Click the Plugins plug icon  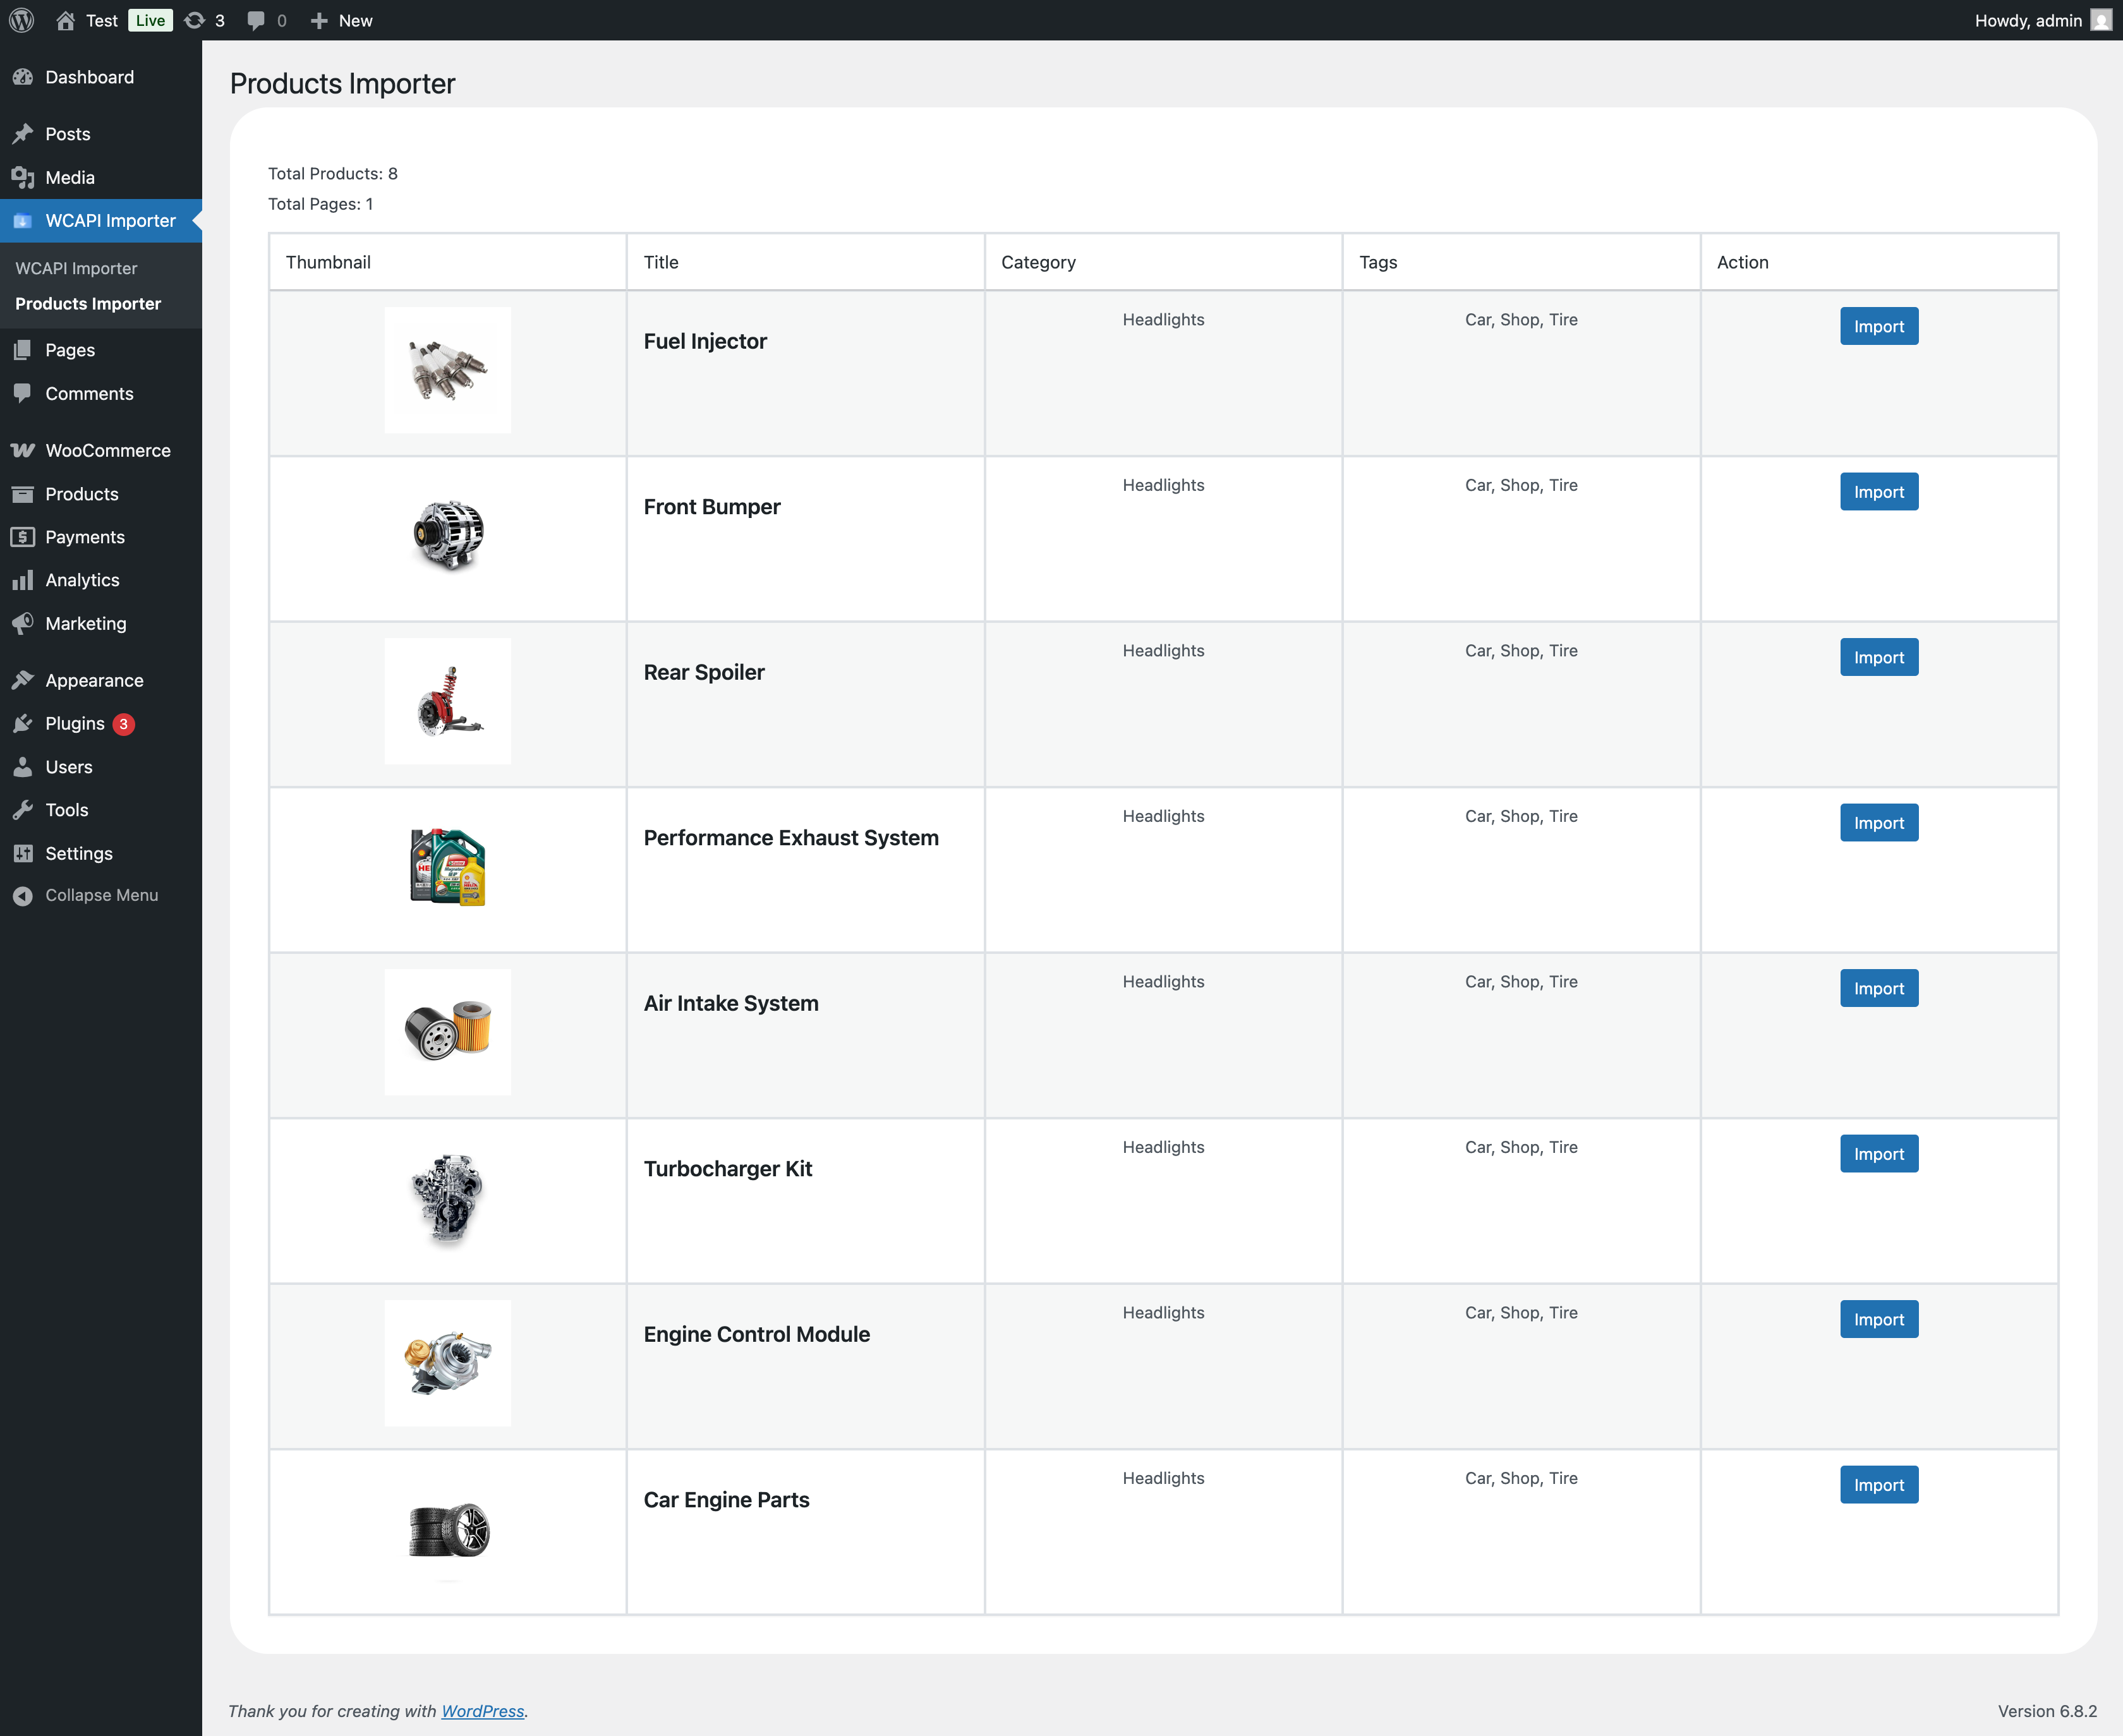click(x=23, y=724)
